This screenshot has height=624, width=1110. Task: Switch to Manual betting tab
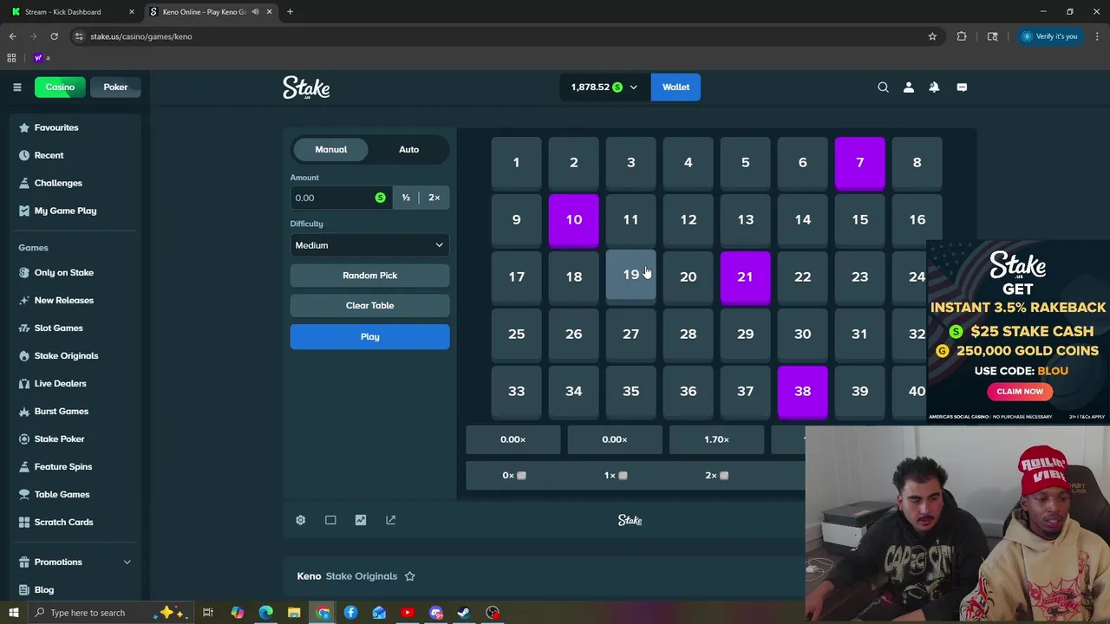(331, 149)
